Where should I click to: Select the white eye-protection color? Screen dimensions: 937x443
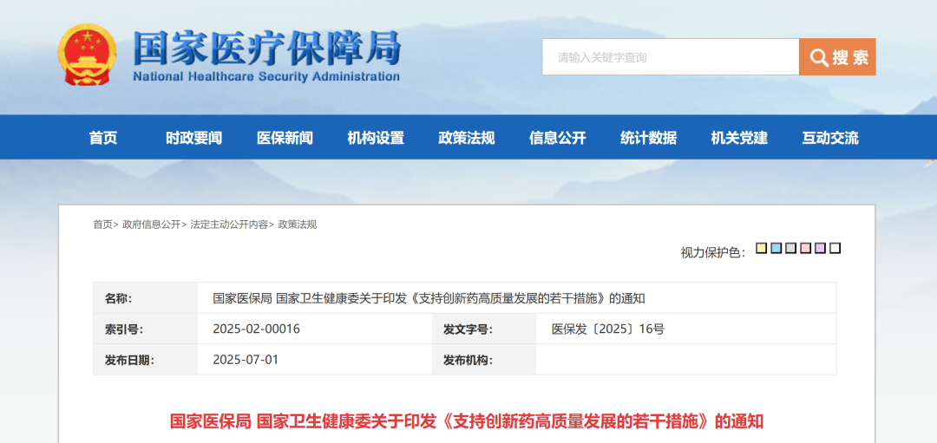[835, 249]
